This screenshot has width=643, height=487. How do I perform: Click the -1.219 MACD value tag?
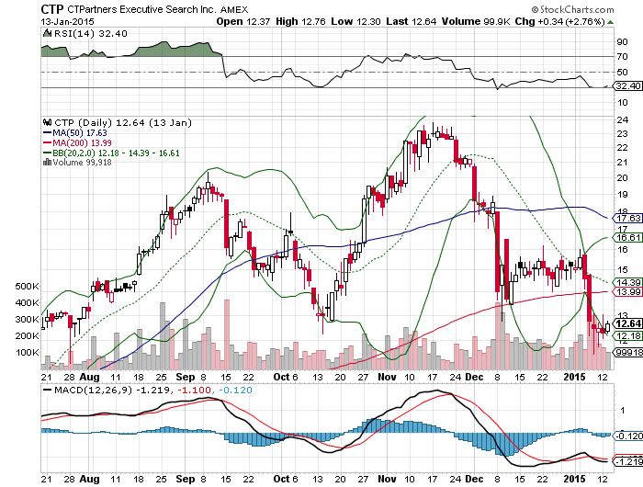628,461
